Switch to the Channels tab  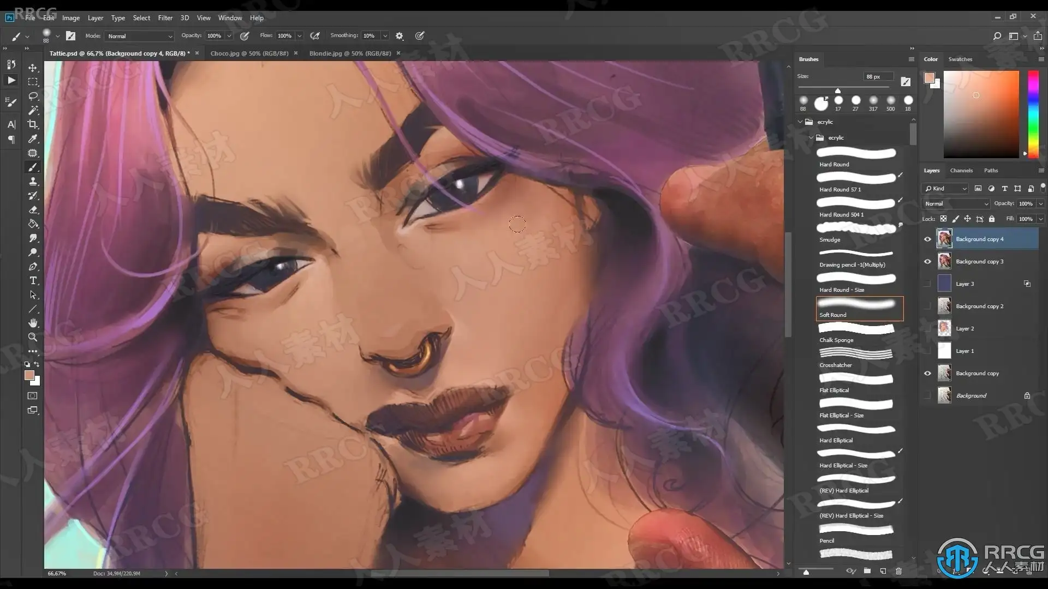tap(961, 171)
